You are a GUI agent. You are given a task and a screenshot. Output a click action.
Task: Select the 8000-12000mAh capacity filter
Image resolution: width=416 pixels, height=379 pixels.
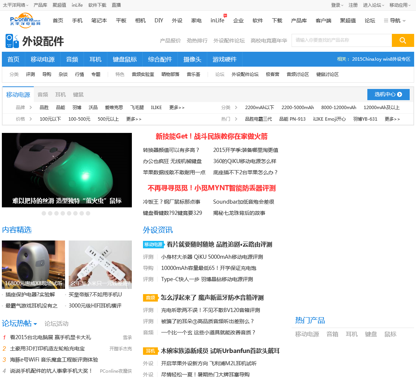pyautogui.click(x=338, y=108)
